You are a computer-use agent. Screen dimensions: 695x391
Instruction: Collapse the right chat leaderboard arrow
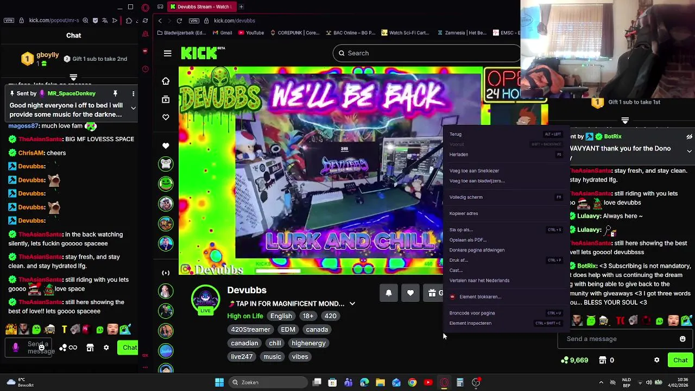coord(625,120)
